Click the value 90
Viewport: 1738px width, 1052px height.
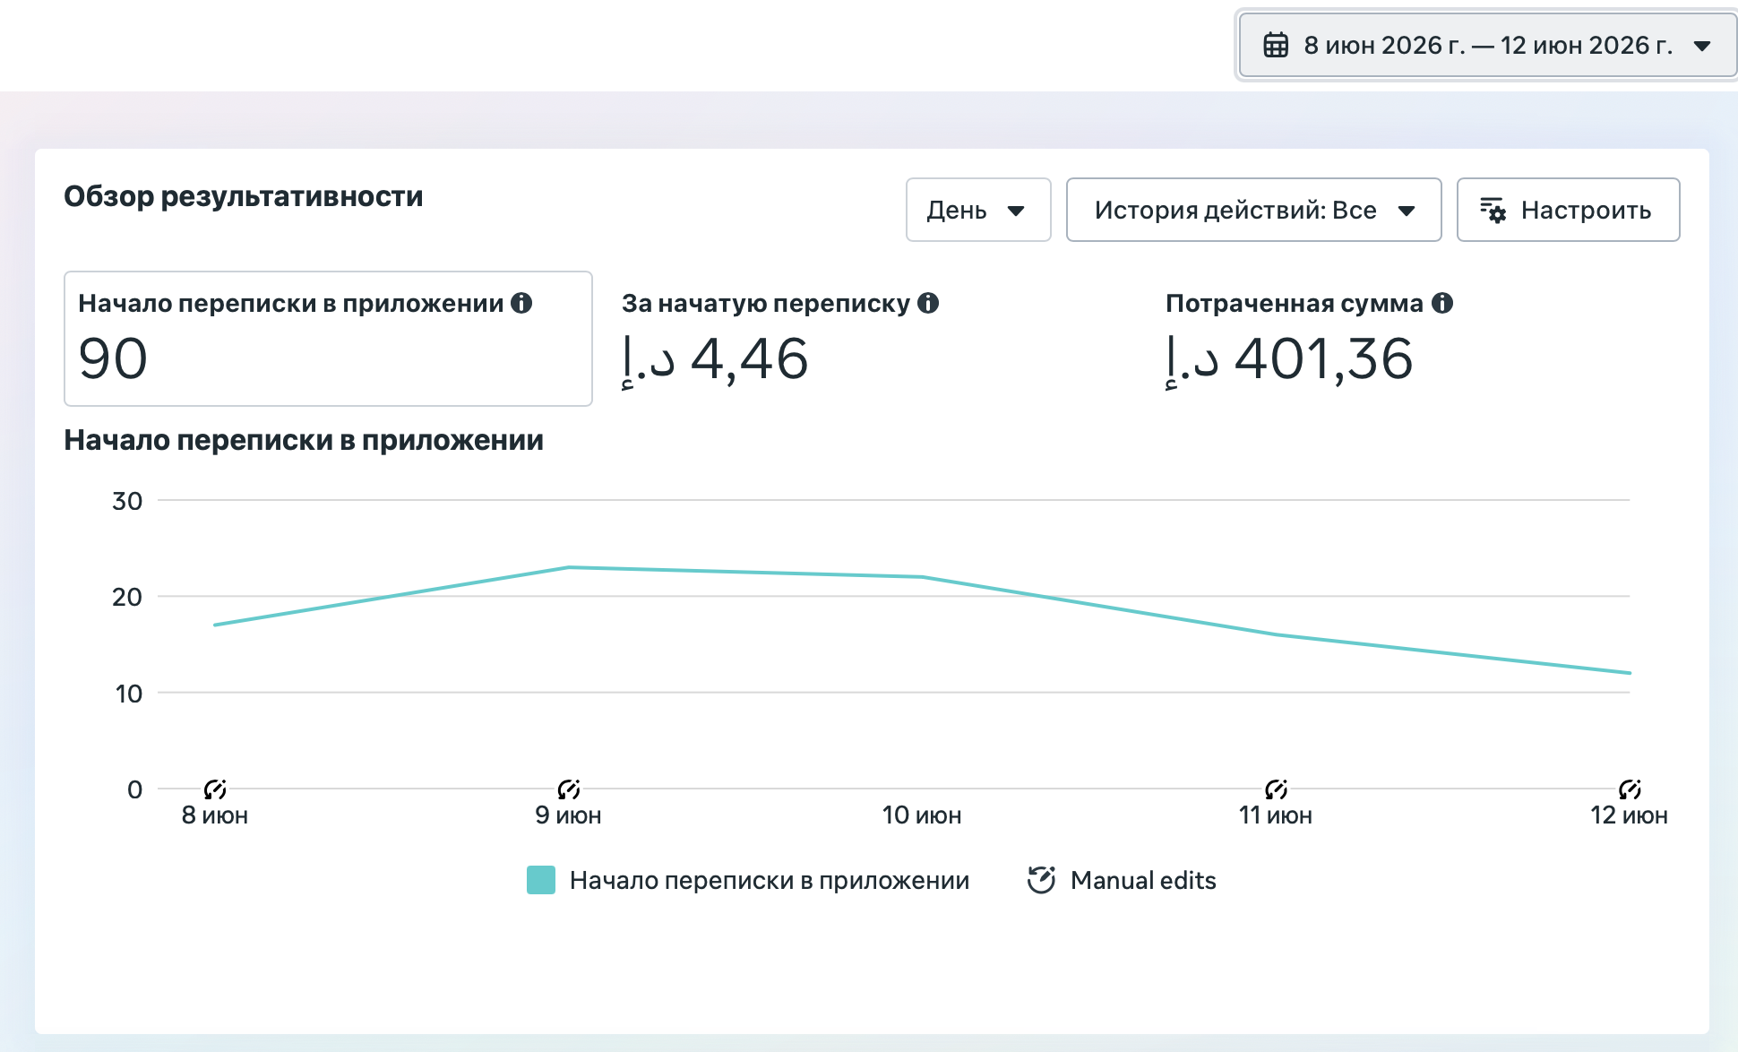click(113, 359)
